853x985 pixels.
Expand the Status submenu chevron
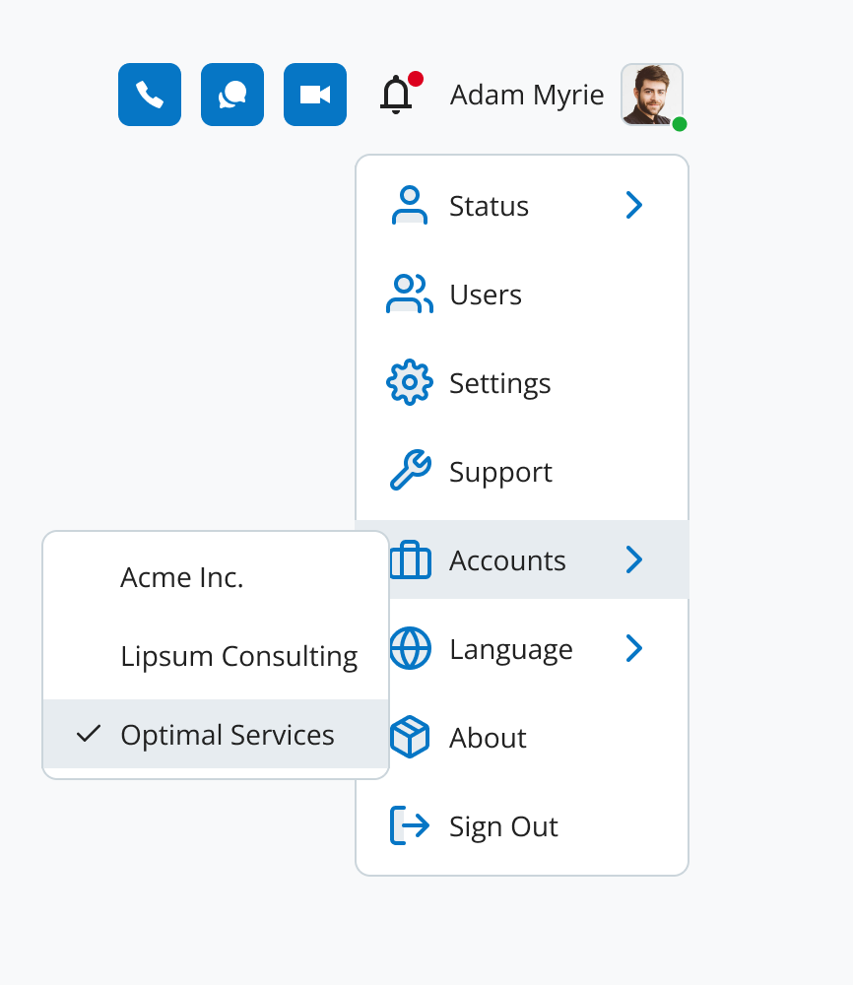634,206
